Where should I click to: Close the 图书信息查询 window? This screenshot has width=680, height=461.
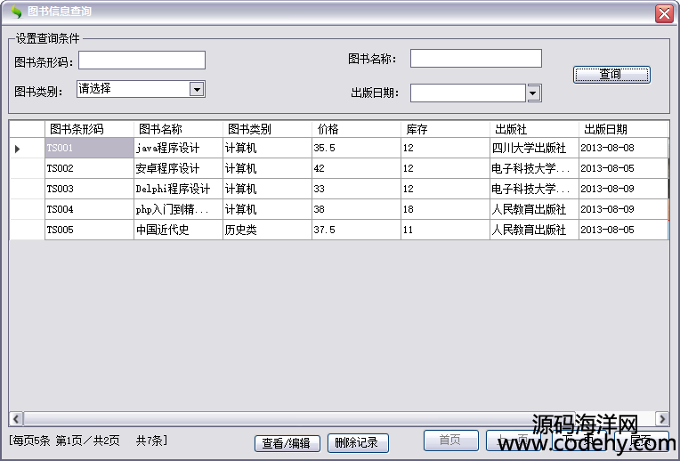(x=664, y=13)
